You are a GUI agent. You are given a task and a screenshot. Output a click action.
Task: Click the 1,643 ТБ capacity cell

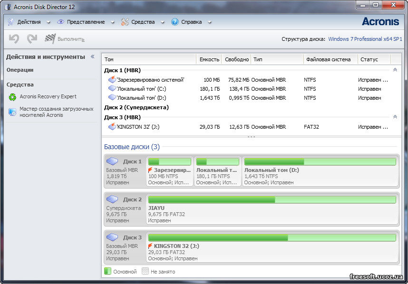coord(210,98)
